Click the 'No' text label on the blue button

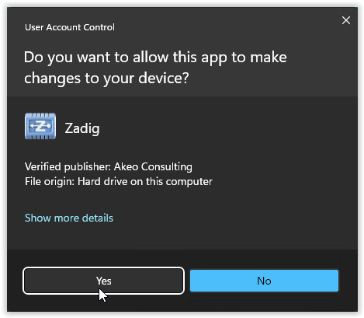tap(264, 281)
